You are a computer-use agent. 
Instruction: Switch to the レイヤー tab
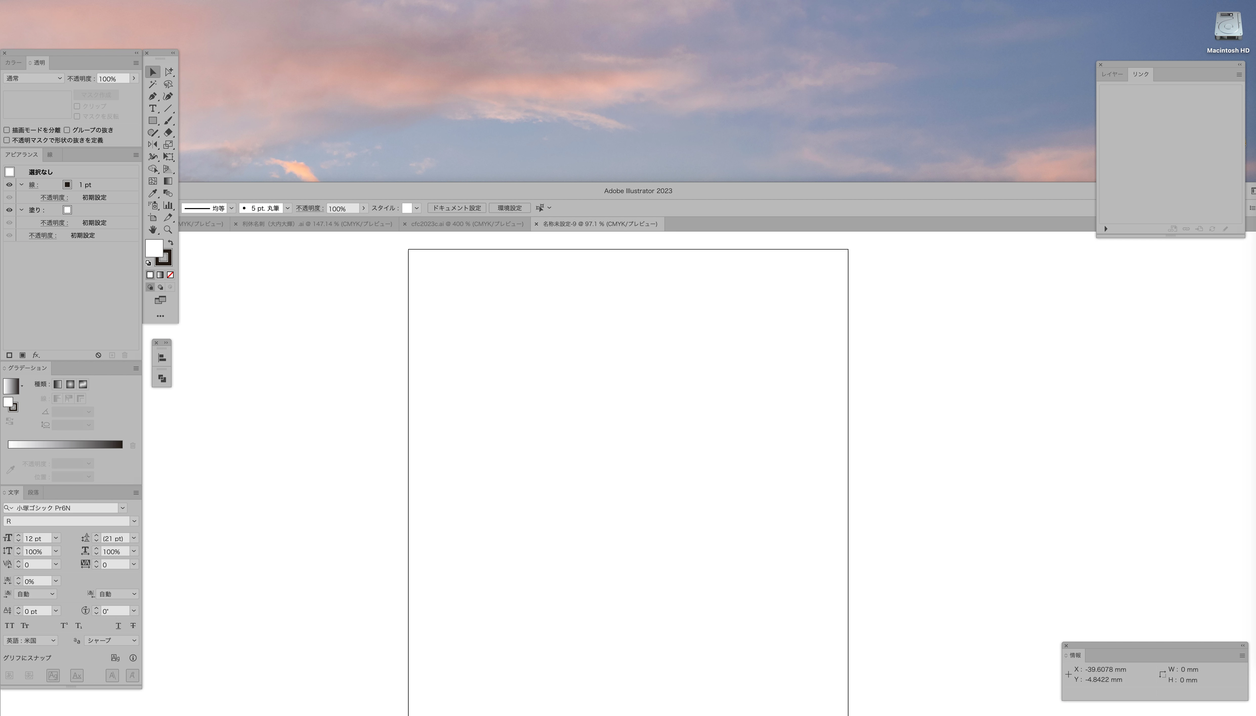point(1112,74)
